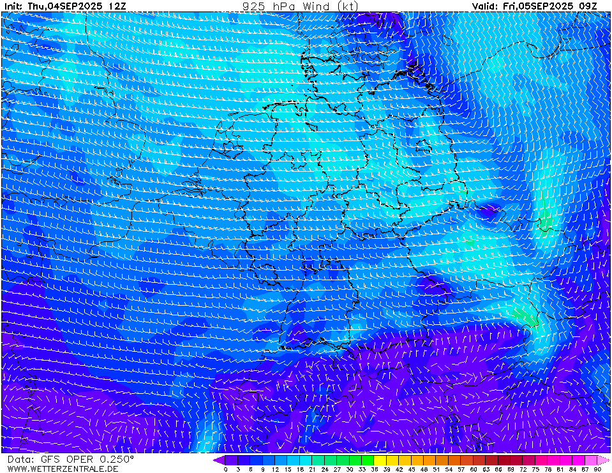
Task: Click the legend scale number 21
Action: click(312, 469)
